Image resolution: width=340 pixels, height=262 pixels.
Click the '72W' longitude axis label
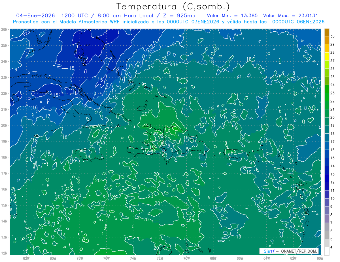160,258
